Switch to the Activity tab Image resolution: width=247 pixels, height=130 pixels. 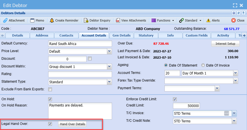pos(223,35)
